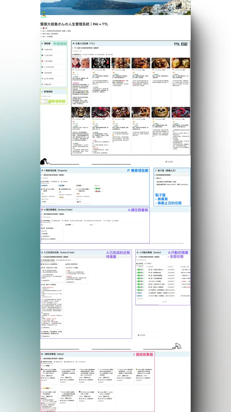This screenshot has width=231, height=412.
Task: Open I 資訊收集箱 icon in navigation sidebar
Action: 42,73
